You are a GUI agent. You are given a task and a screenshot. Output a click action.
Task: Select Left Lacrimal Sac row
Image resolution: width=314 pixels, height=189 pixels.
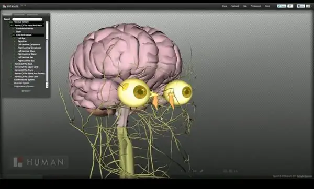click(x=26, y=57)
